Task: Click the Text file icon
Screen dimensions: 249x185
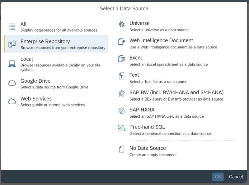Action: coord(122,76)
